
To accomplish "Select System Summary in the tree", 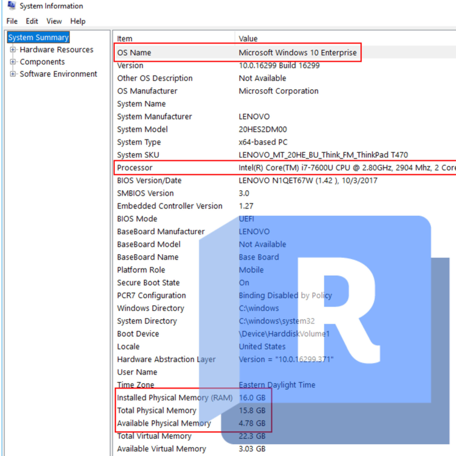I will [x=38, y=37].
